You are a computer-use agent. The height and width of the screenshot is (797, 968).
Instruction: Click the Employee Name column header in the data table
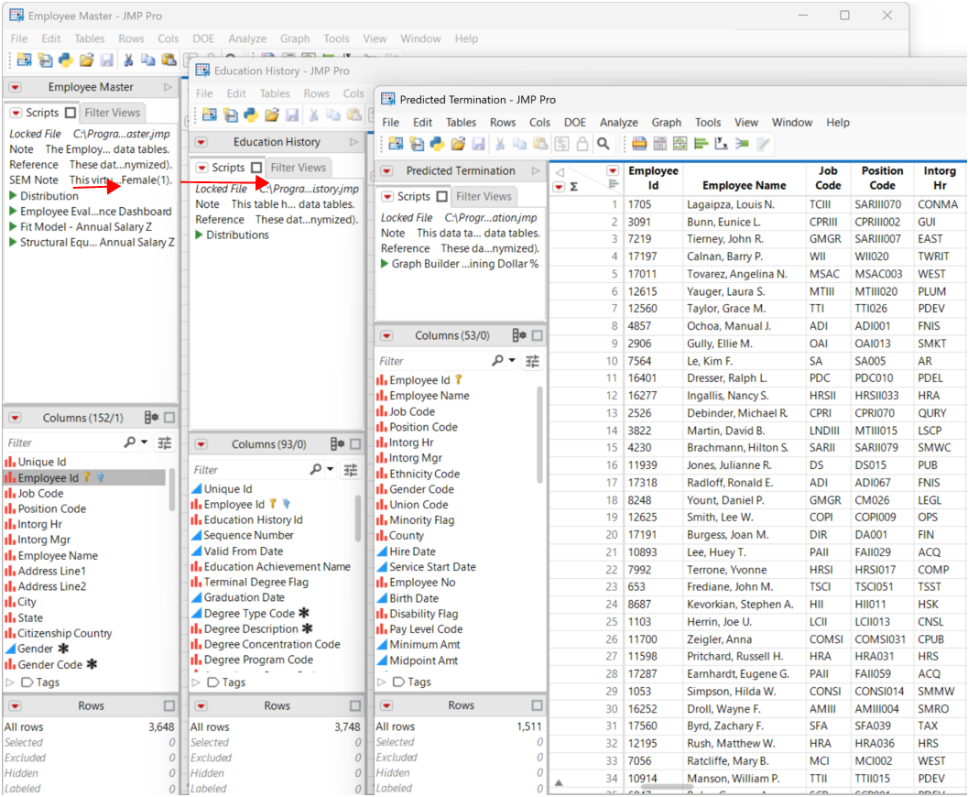(x=743, y=184)
